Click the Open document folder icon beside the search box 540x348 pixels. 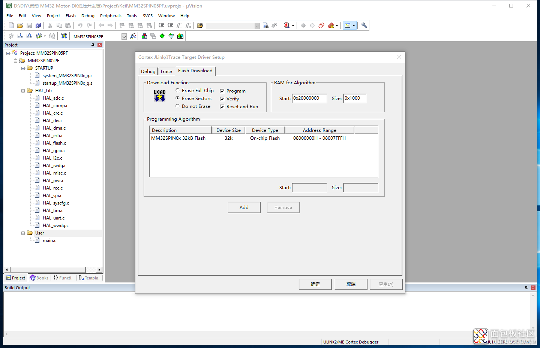pyautogui.click(x=200, y=25)
